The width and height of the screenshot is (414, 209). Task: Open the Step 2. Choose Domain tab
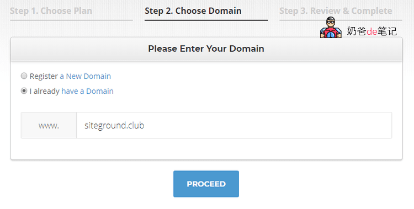pyautogui.click(x=193, y=11)
